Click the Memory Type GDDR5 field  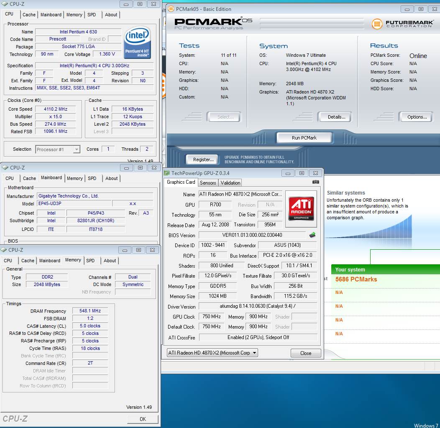point(218,286)
